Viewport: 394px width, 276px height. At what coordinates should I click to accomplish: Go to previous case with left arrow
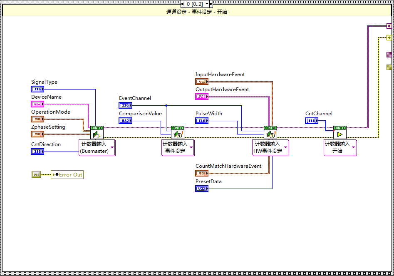(183, 4)
